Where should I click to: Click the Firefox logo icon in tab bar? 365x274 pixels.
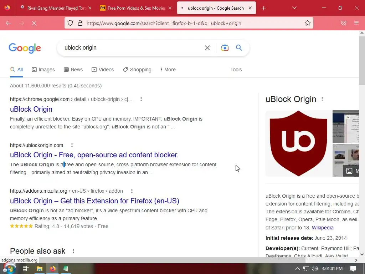(7, 8)
